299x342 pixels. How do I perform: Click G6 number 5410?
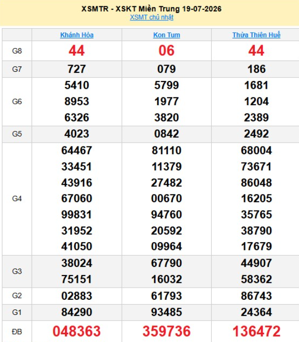click(x=77, y=85)
